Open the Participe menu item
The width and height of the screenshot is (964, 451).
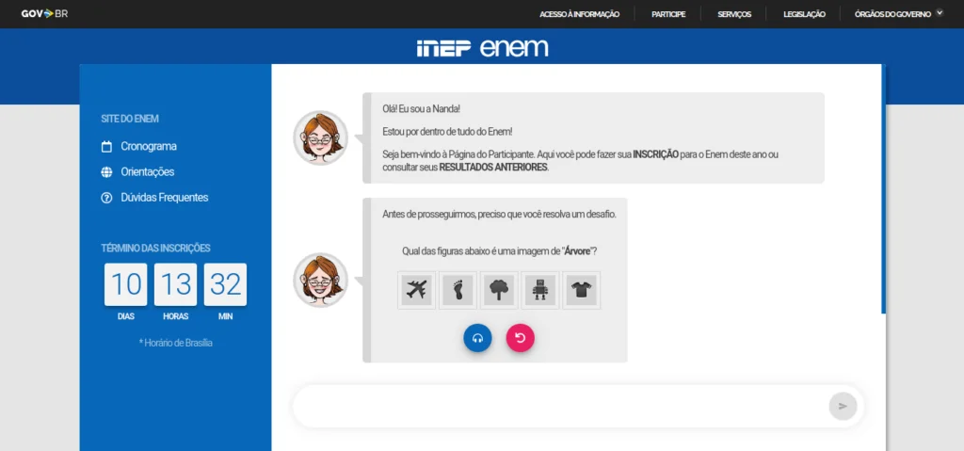coord(668,14)
